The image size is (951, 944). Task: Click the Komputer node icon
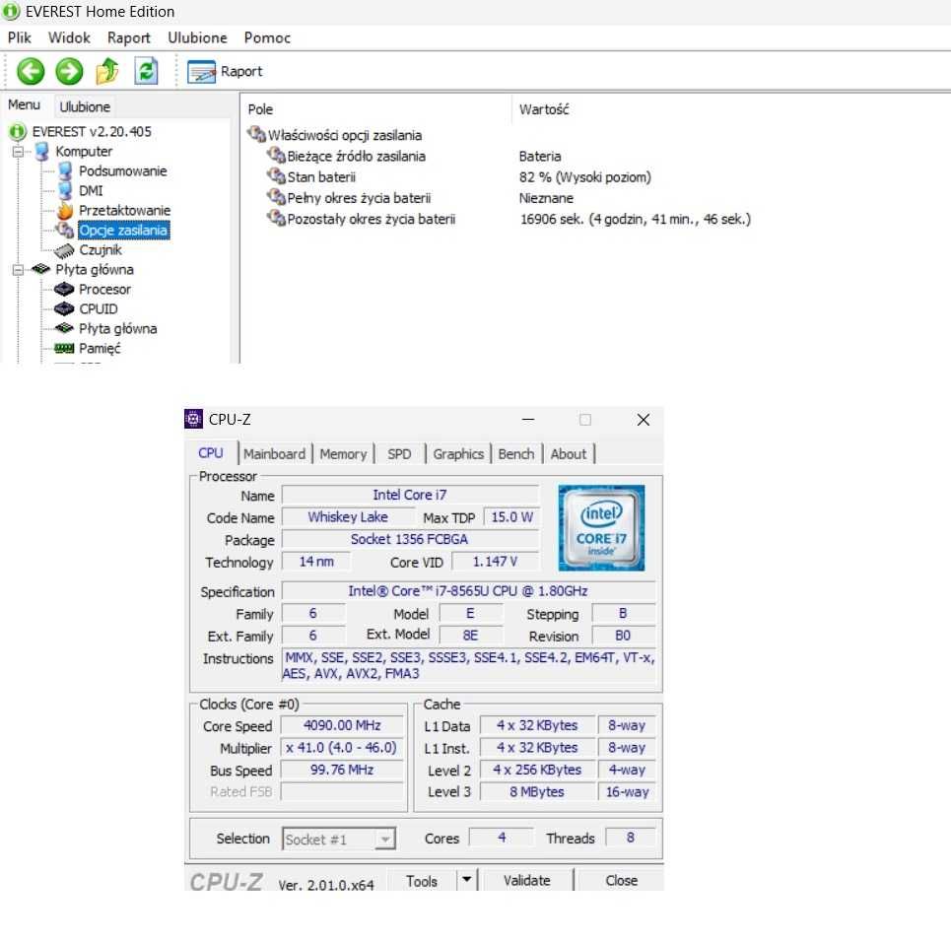click(41, 152)
